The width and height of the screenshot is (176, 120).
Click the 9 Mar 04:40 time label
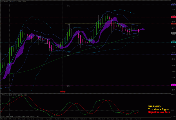(137, 119)
